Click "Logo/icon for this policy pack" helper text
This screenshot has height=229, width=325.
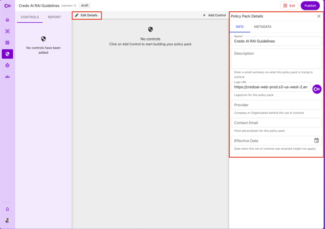pos(254,95)
